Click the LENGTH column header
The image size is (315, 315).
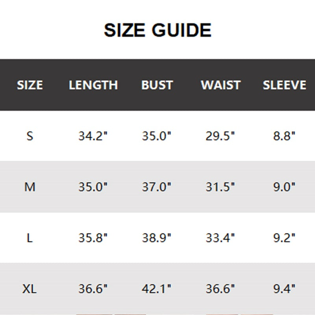[x=93, y=85]
